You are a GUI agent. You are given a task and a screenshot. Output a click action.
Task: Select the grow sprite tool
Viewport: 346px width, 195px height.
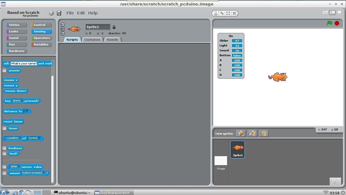(228, 13)
